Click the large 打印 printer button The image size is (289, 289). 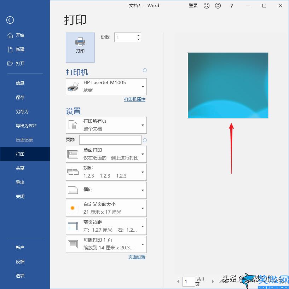pos(80,47)
